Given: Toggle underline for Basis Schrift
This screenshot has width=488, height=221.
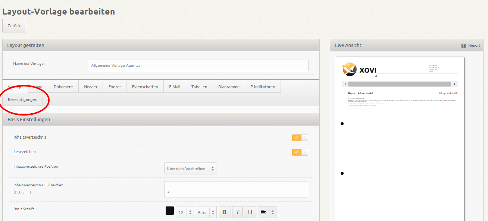Looking at the screenshot, I should 250,212.
